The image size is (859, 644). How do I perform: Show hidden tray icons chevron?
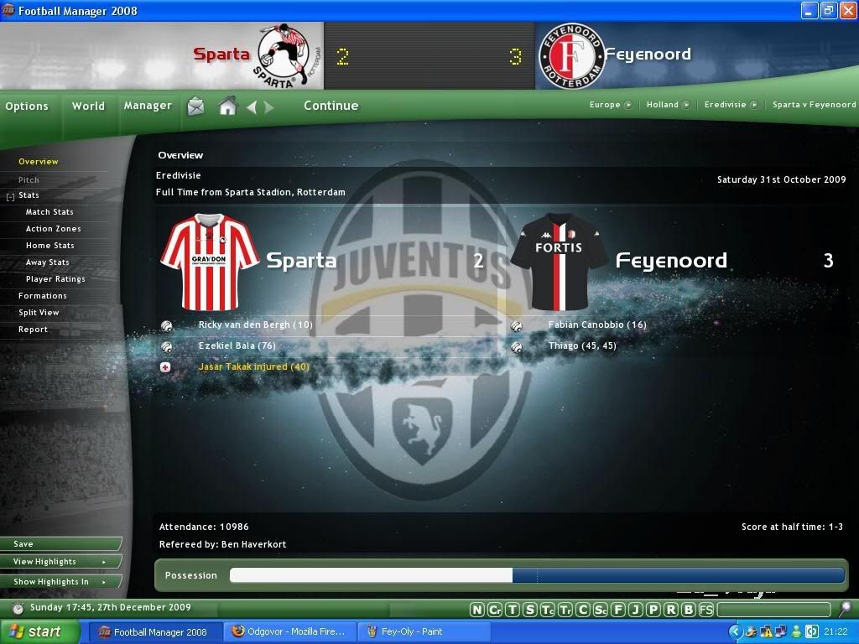tap(736, 631)
